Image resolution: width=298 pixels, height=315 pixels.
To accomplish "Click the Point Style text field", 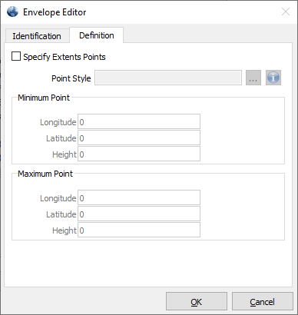I will pyautogui.click(x=168, y=78).
